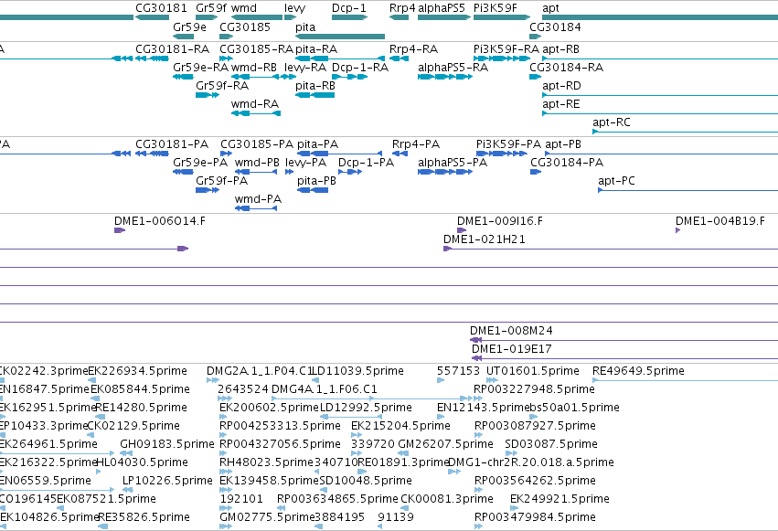Image resolution: width=778 pixels, height=531 pixels.
Task: Select the apt-PC protein feature
Action: [x=687, y=190]
